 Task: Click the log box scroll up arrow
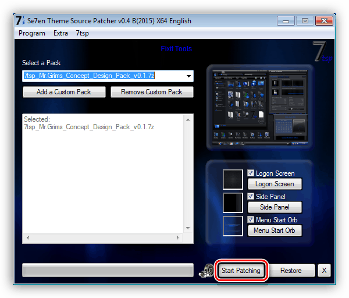[x=188, y=120]
